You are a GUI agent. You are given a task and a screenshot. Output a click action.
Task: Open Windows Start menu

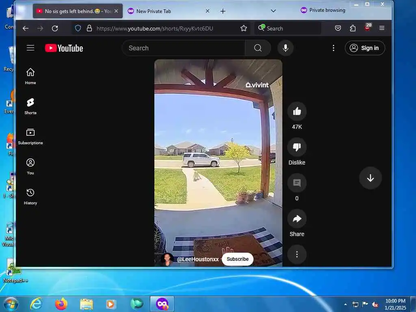point(11,304)
